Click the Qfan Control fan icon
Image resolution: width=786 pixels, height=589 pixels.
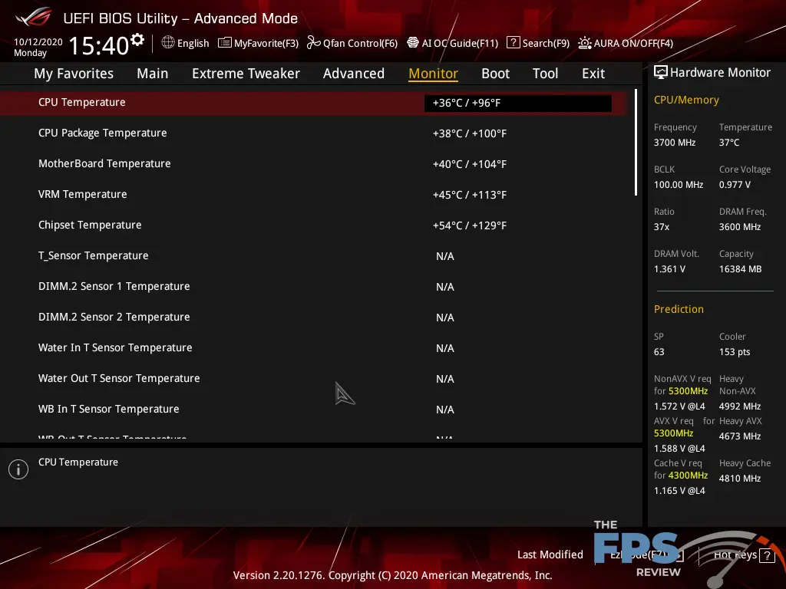pyautogui.click(x=313, y=43)
